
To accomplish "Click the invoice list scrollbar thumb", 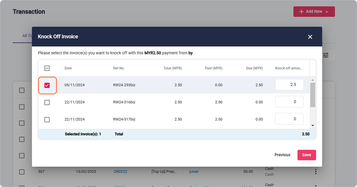I will [x=313, y=95].
